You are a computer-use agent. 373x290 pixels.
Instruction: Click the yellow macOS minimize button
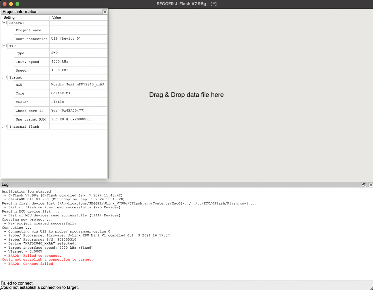coord(11,4)
